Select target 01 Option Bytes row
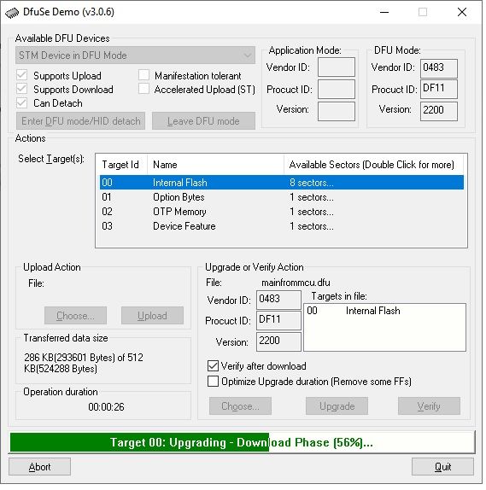 [x=282, y=197]
